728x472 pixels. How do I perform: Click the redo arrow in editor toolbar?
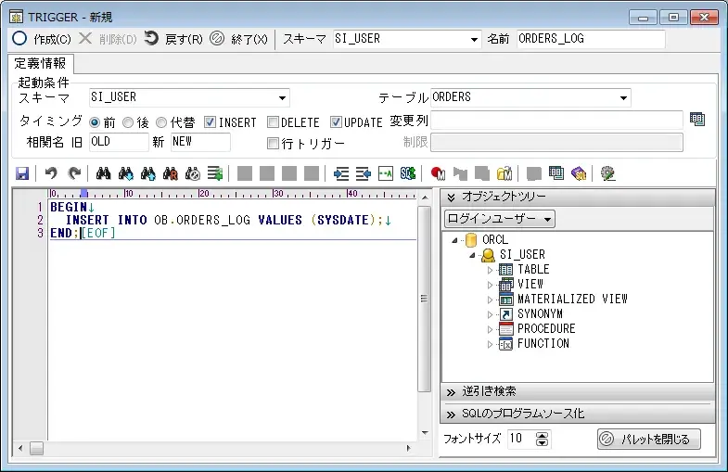click(x=74, y=173)
